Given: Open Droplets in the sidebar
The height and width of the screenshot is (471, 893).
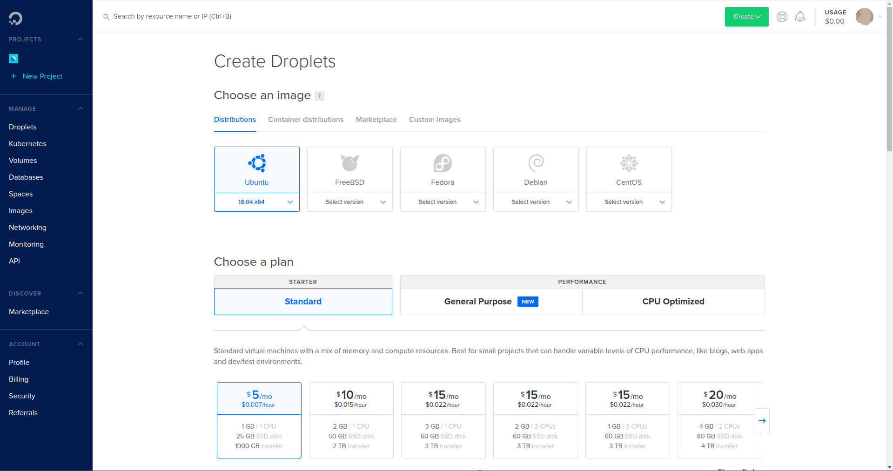Looking at the screenshot, I should [x=23, y=127].
